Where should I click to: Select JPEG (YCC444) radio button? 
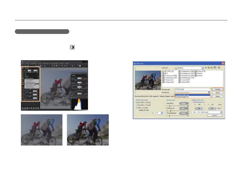pyautogui.click(x=137, y=108)
